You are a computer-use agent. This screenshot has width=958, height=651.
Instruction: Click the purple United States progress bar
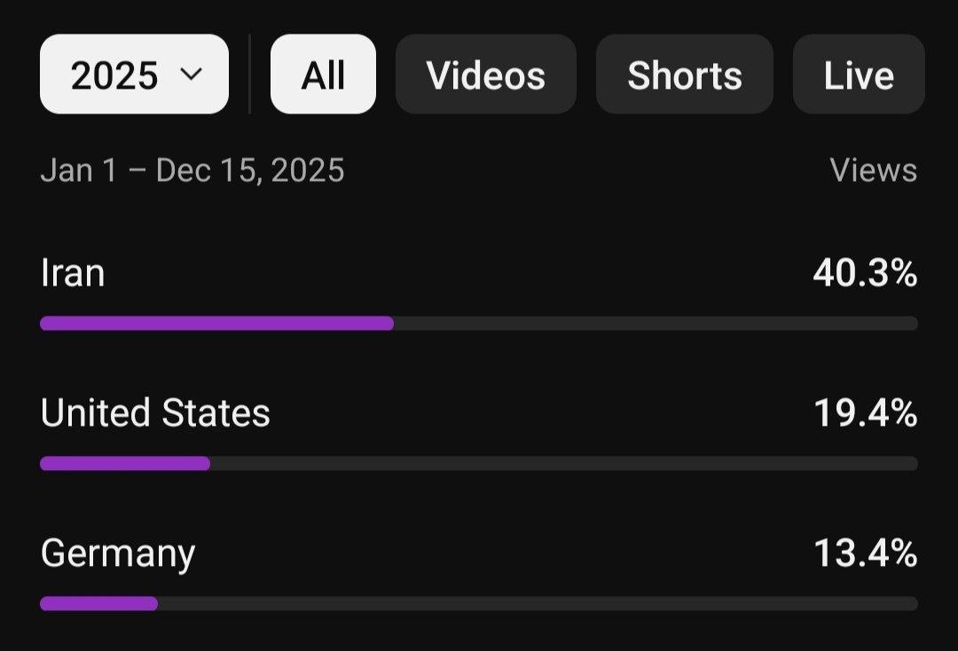point(125,463)
